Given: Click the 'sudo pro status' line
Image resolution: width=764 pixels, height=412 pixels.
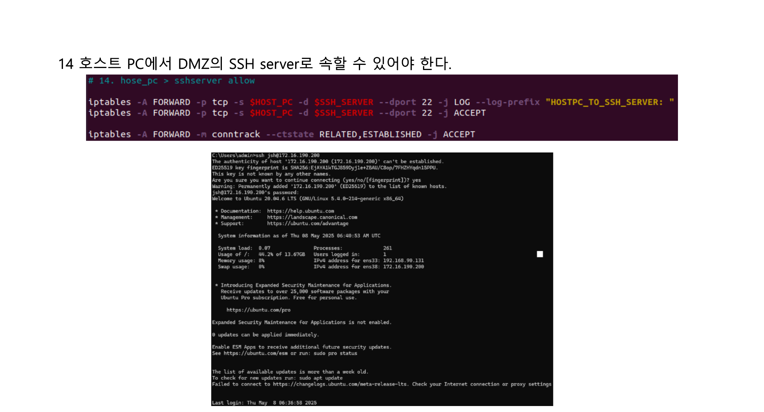Looking at the screenshot, I should (x=284, y=353).
